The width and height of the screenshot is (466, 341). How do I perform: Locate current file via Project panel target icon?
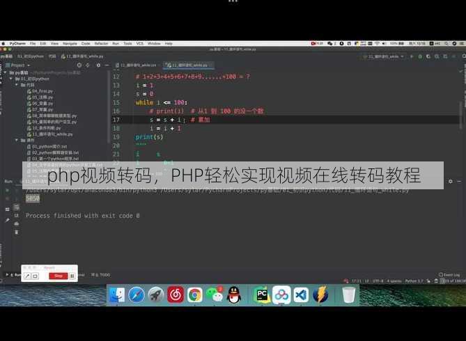(79, 65)
